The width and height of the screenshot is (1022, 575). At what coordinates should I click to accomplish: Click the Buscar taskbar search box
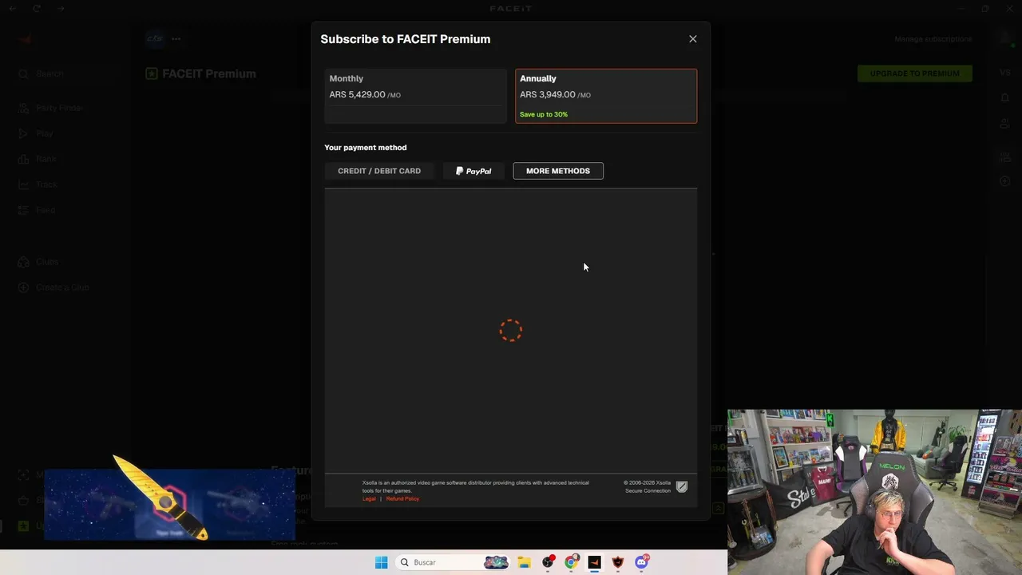453,562
